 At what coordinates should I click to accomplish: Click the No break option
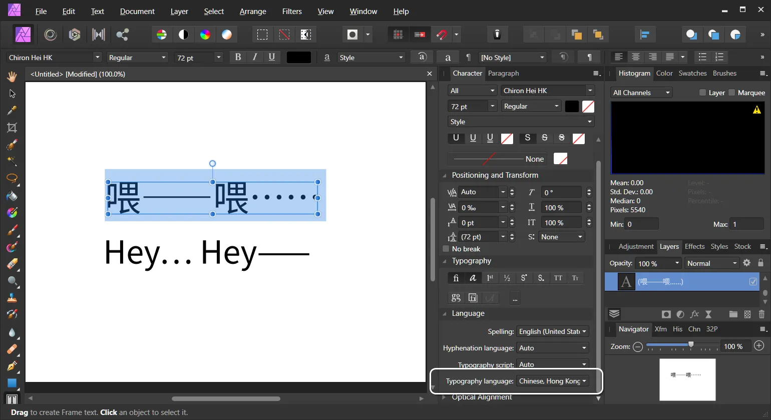[x=446, y=249]
